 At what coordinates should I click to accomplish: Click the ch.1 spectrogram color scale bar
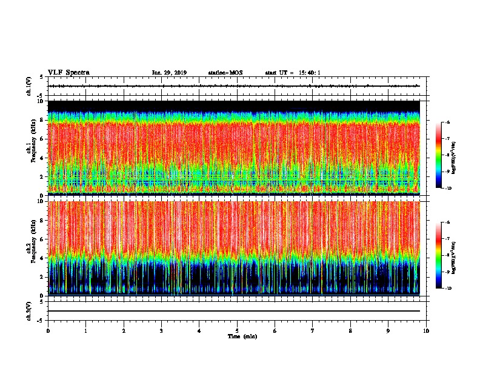tap(438, 155)
